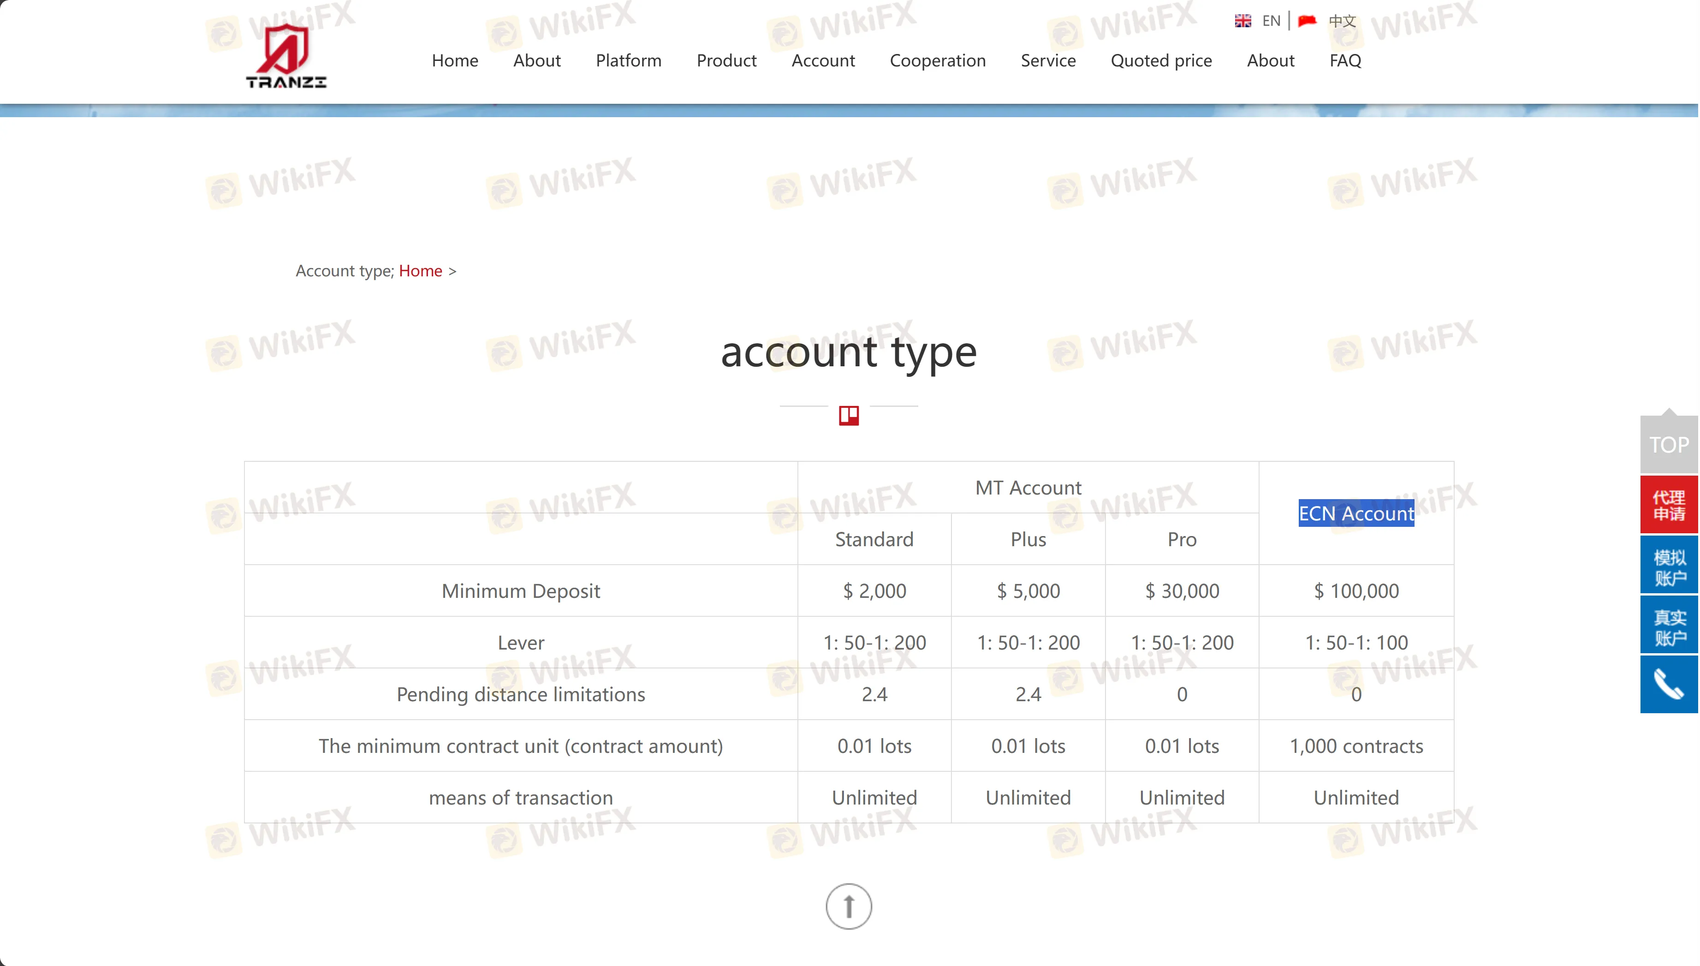Image resolution: width=1700 pixels, height=966 pixels.
Task: Select EN as the site language
Action: tap(1271, 20)
